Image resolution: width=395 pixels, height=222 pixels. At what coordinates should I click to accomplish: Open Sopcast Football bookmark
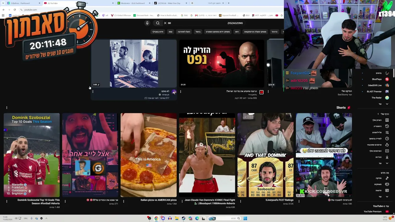tap(229, 15)
